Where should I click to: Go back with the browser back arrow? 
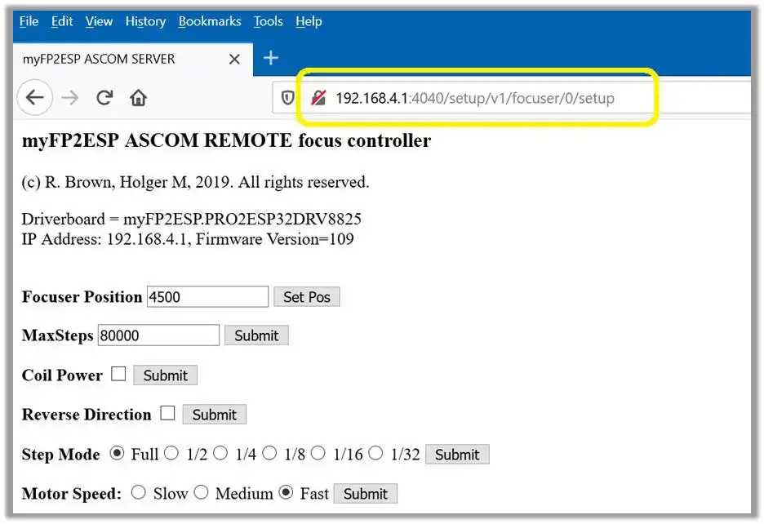pos(34,97)
